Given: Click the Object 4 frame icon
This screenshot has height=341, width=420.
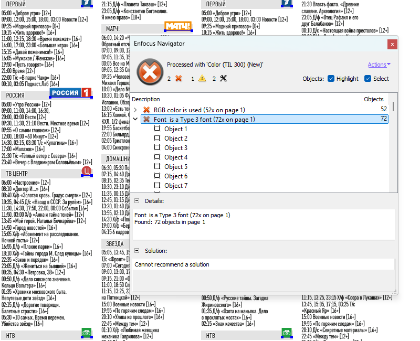Looking at the screenshot, I should 157,157.
